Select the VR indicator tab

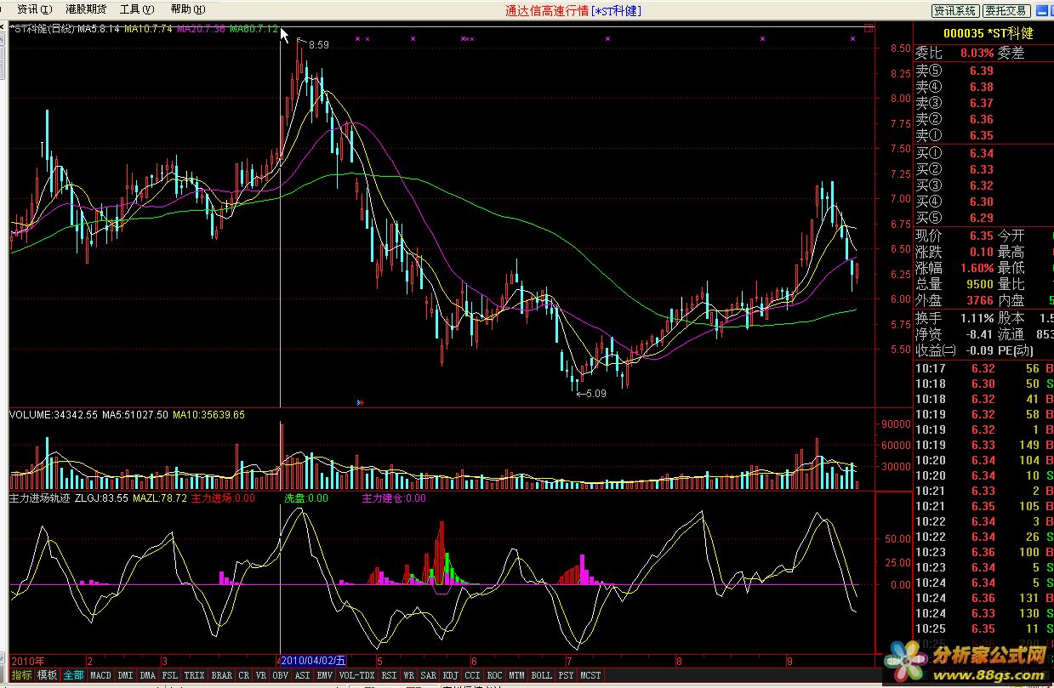pyautogui.click(x=263, y=675)
